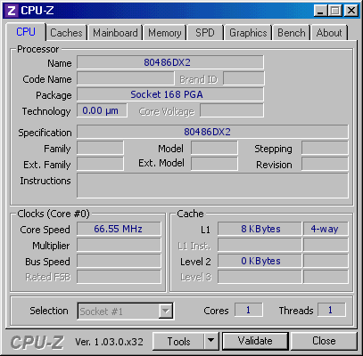Click the empty Code Name field
Screen dimensions: 363x356
click(x=126, y=78)
